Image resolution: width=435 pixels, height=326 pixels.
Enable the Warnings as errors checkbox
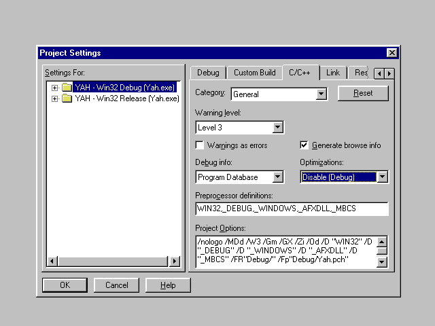click(200, 145)
